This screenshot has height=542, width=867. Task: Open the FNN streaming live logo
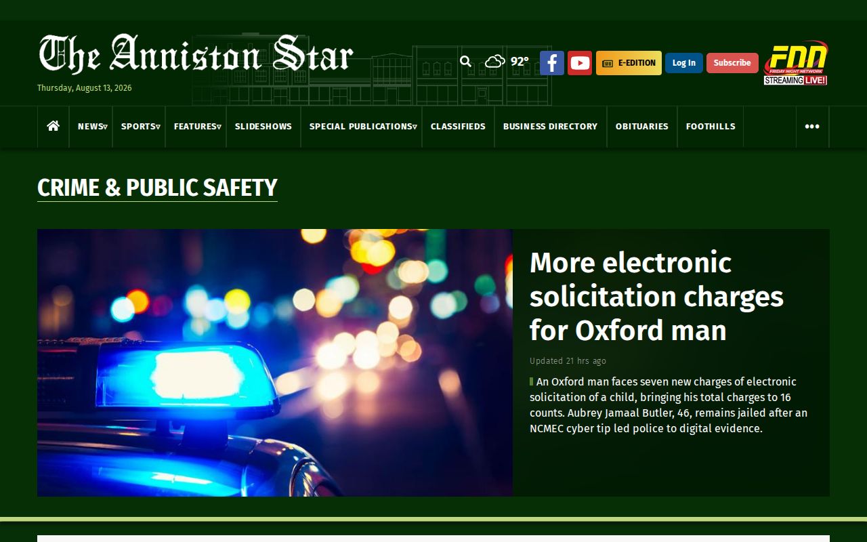click(x=796, y=63)
